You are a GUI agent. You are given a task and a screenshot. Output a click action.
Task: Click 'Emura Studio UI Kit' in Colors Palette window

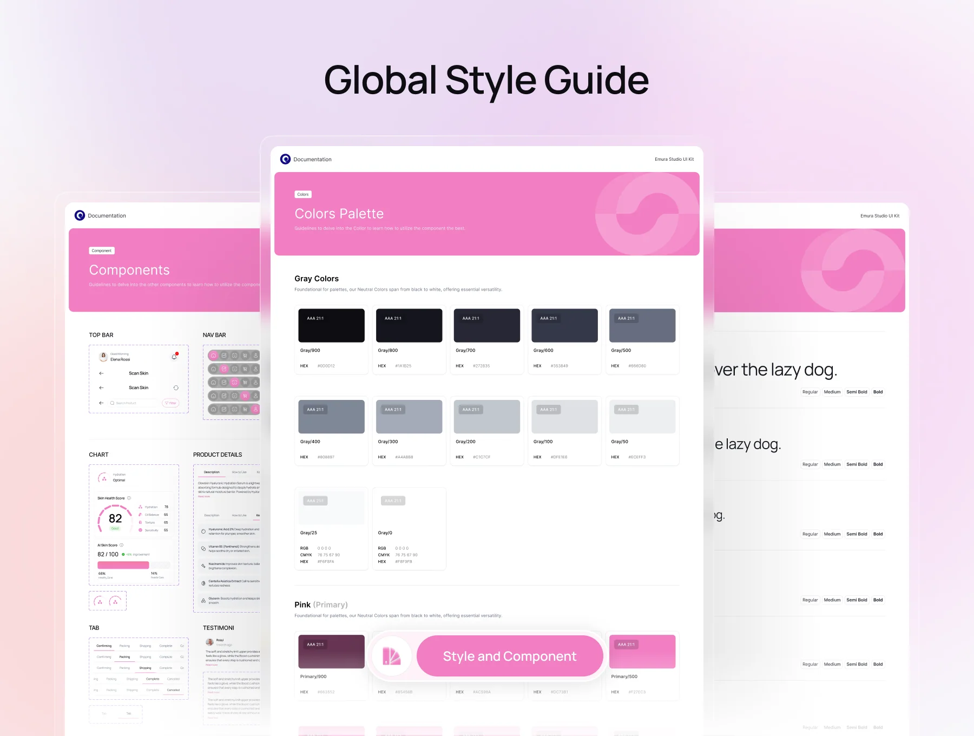pos(674,159)
